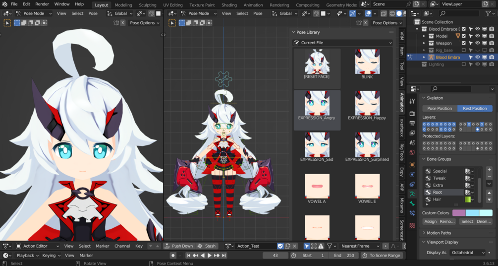
Task: Click To Scene Range button
Action: pyautogui.click(x=382, y=256)
